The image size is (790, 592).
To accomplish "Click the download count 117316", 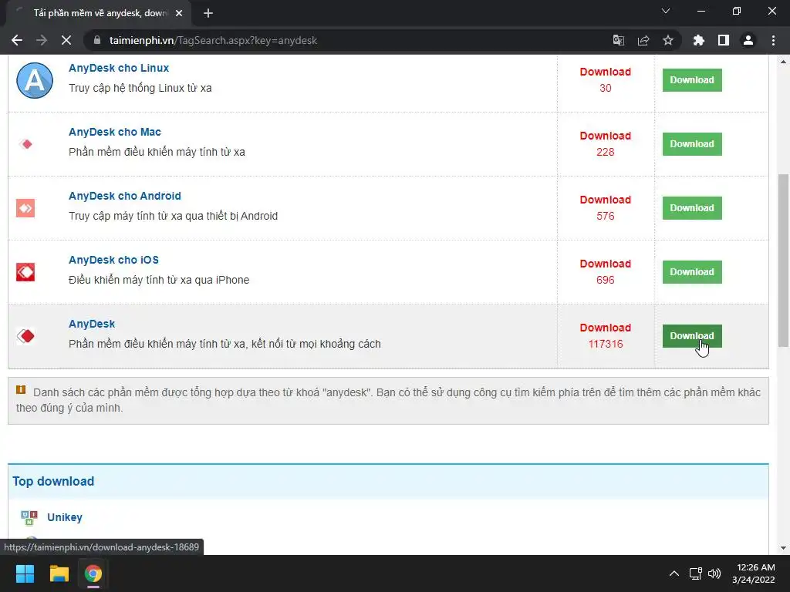I will (606, 344).
